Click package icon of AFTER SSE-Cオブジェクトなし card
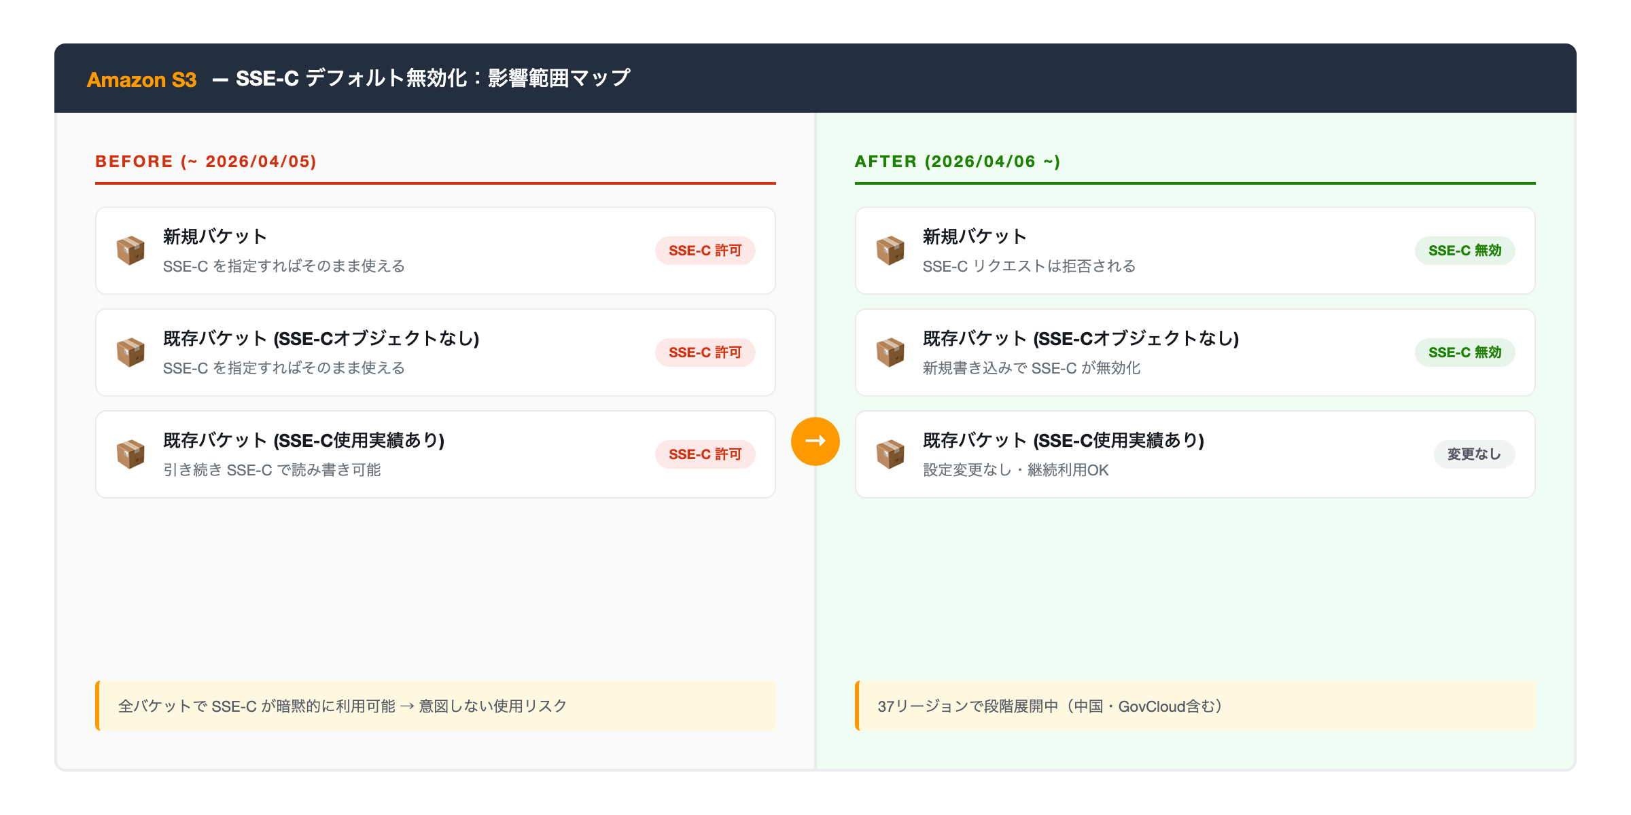 pos(890,352)
